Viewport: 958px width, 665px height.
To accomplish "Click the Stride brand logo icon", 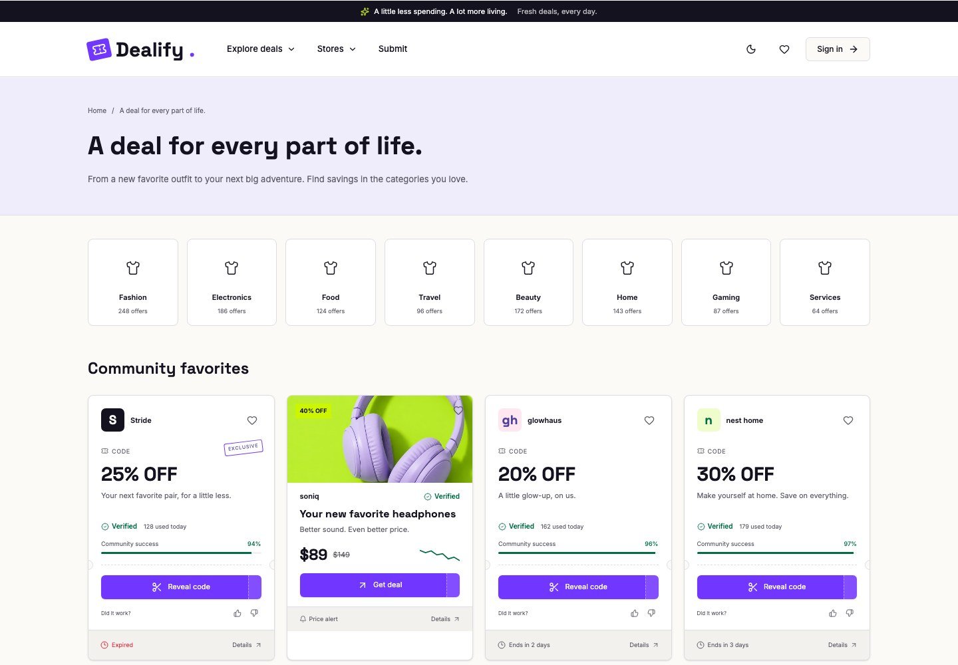I will (112, 420).
